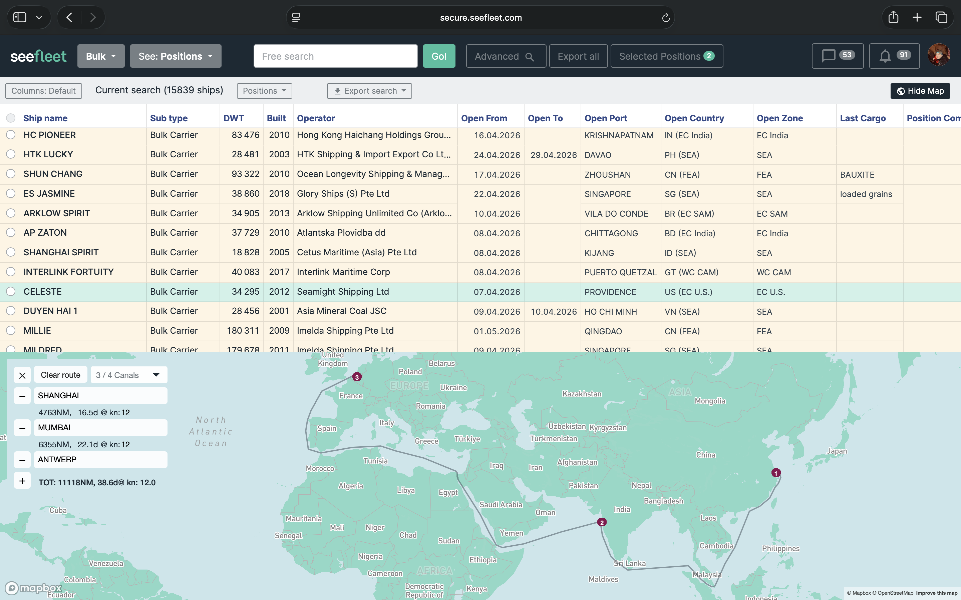
Task: Click the user profile avatar
Action: [938, 55]
